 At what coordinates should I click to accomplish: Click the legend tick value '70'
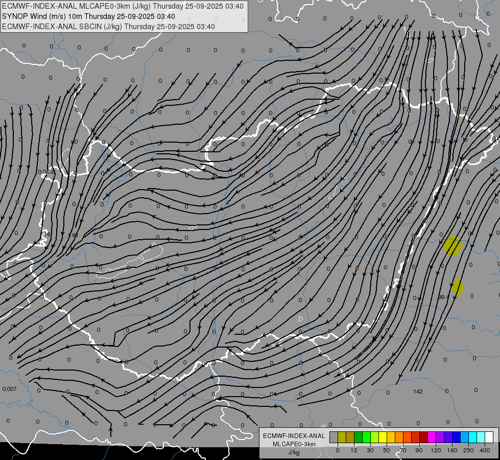(403, 450)
